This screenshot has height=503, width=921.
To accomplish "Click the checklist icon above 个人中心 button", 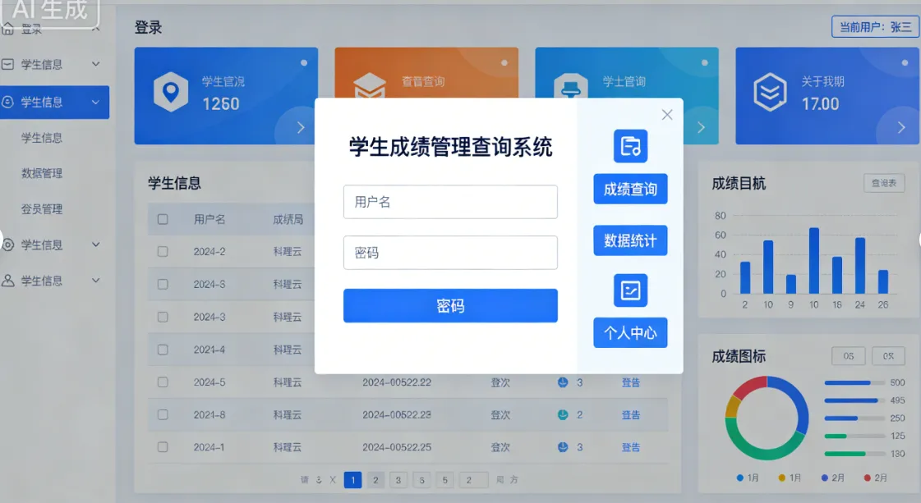I will click(x=630, y=290).
